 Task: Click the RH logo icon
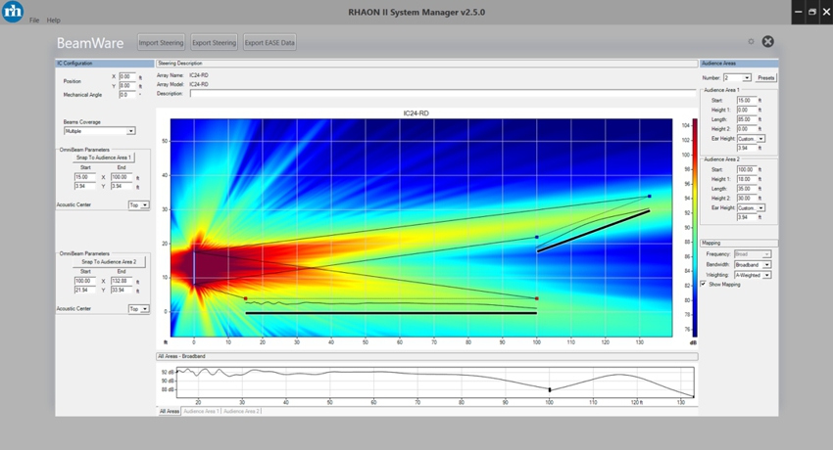click(x=12, y=11)
